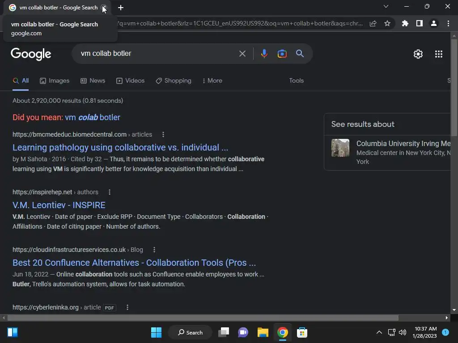Image resolution: width=458 pixels, height=343 pixels.
Task: Open the notification count badge
Action: coord(445,332)
